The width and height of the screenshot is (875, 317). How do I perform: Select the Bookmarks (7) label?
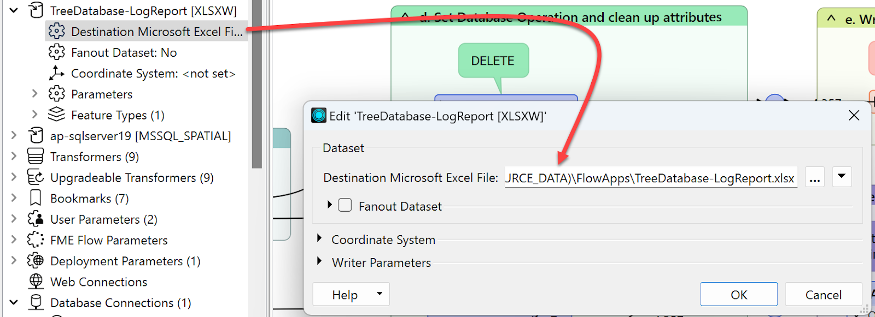tap(90, 198)
